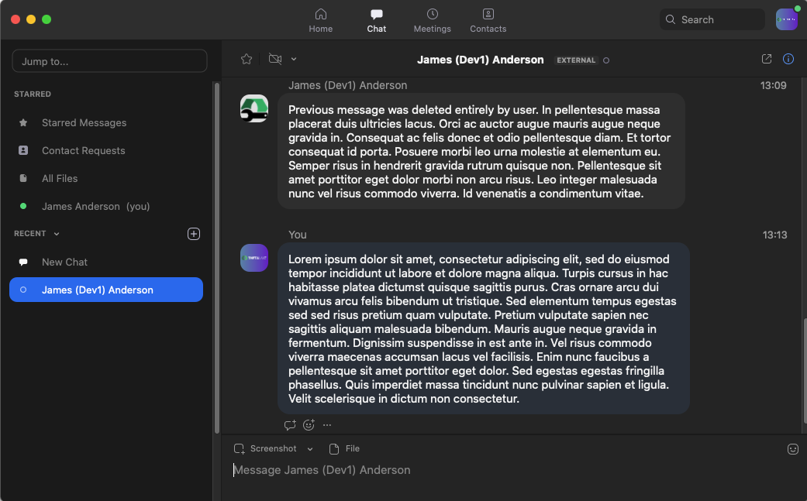Click your purple avatar beside your message
Screen dimensions: 807x501
click(x=254, y=258)
